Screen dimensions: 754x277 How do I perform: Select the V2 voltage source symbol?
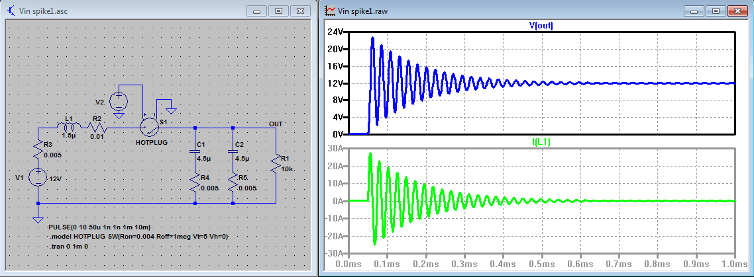[x=119, y=101]
